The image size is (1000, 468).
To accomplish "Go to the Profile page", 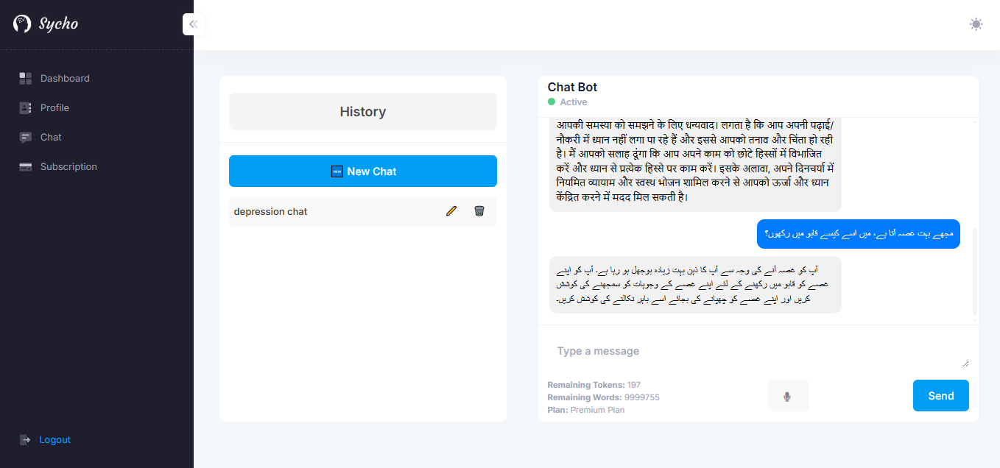I will 54,108.
